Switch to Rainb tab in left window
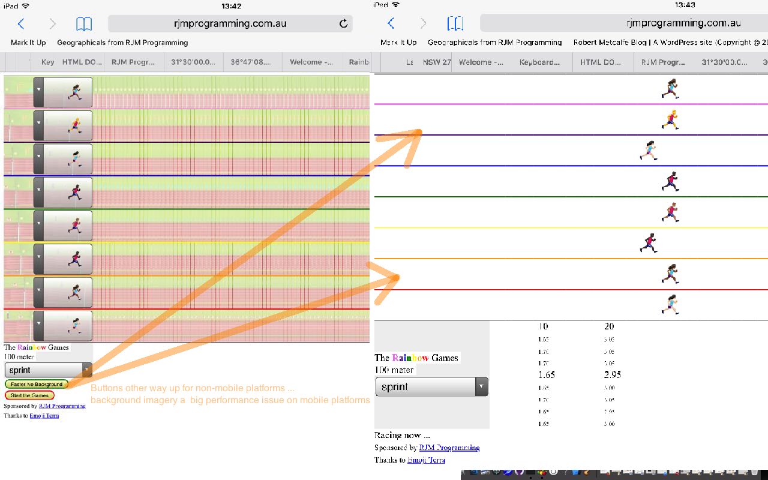768x480 pixels. point(358,62)
